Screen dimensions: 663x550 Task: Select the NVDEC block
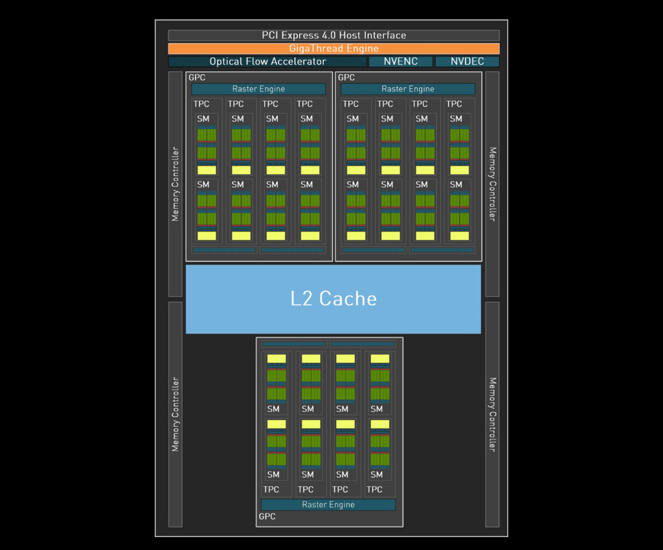click(x=467, y=61)
